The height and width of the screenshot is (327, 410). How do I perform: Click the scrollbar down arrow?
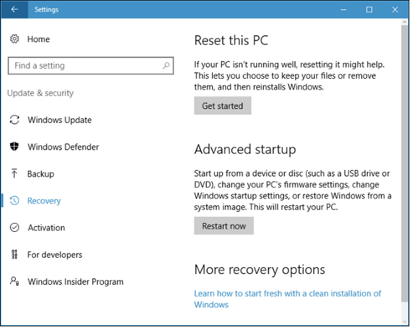pyautogui.click(x=405, y=321)
